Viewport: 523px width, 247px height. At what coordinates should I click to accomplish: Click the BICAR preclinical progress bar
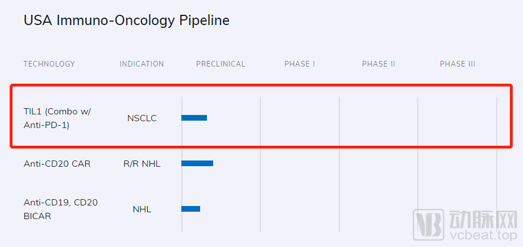[x=190, y=209]
